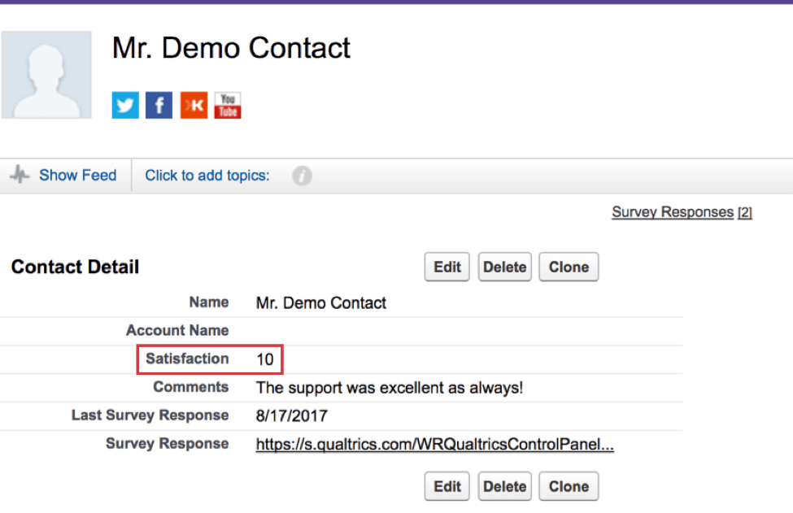The image size is (793, 513).
Task: Open the contact's Twitter profile icon
Action: [124, 105]
